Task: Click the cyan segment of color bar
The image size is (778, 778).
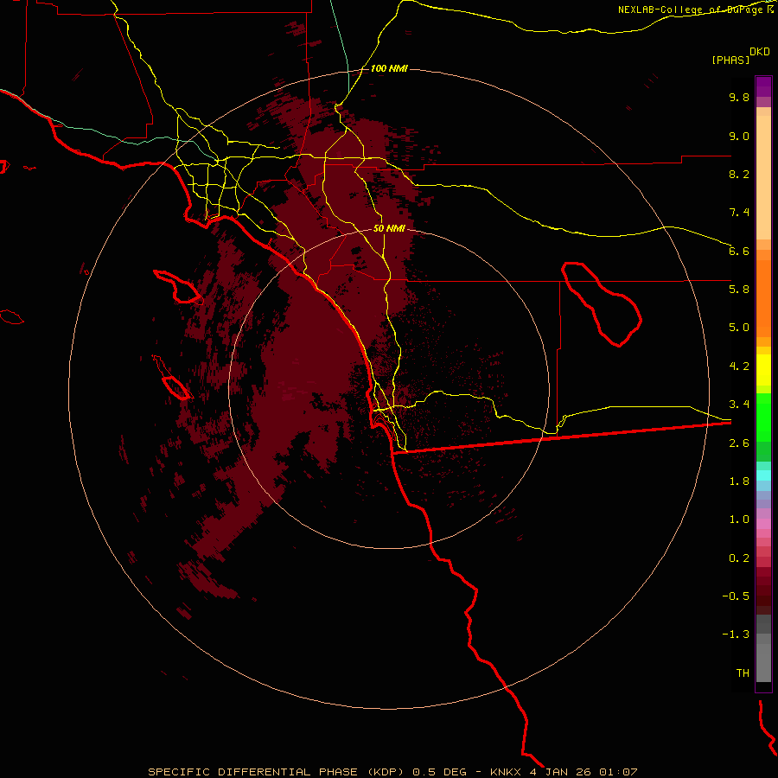Action: (763, 475)
